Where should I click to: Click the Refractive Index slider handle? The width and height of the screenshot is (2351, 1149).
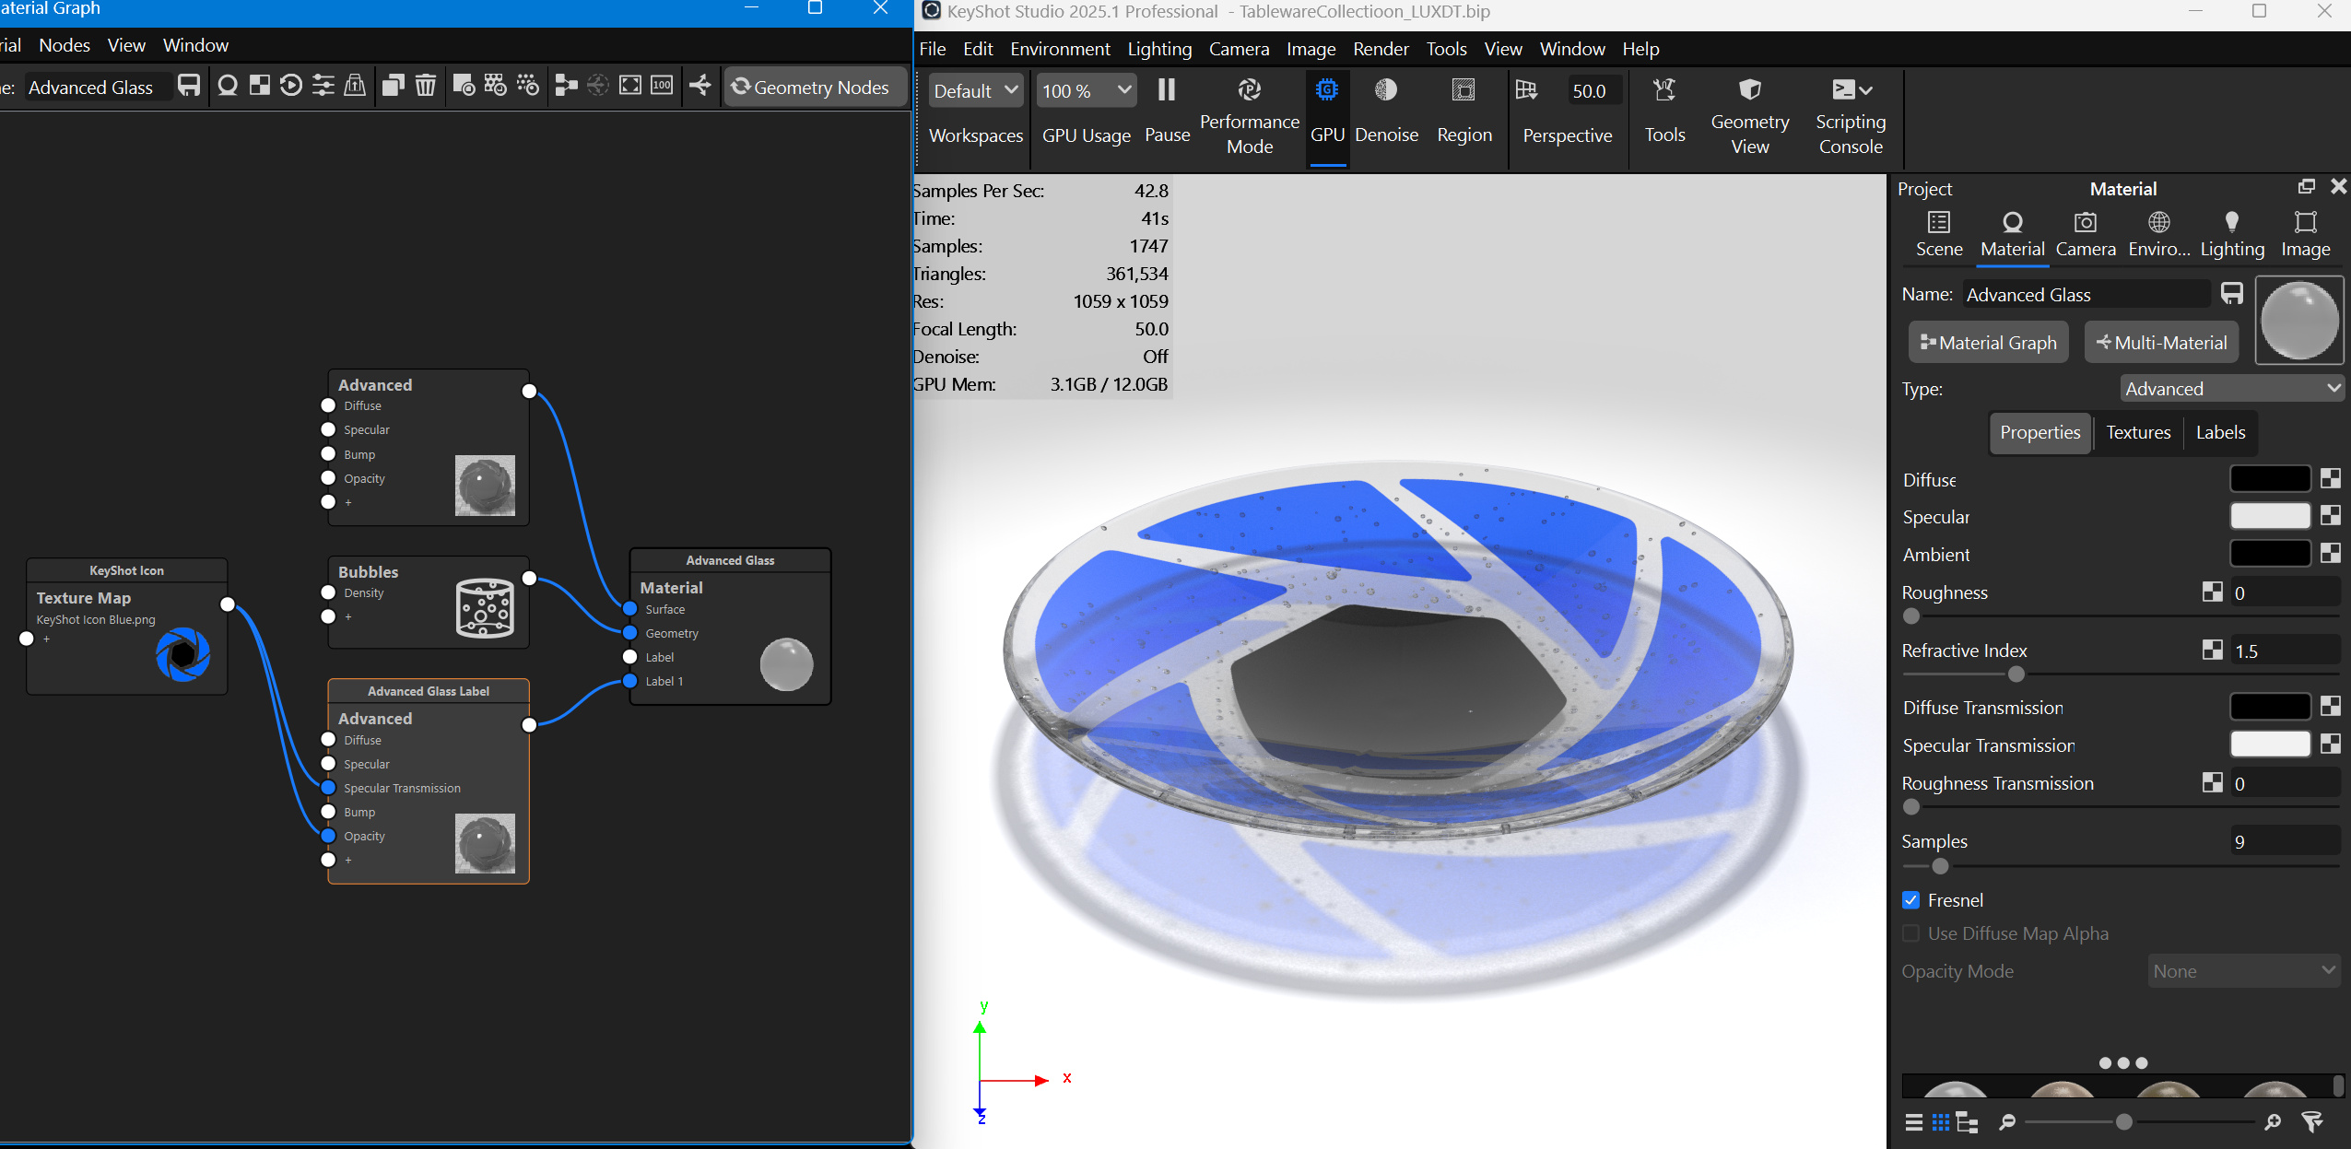pyautogui.click(x=2016, y=674)
